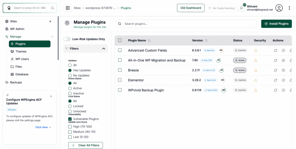Focus the sidebar Ctrl+K search field
The image size is (296, 149).
click(30, 8)
